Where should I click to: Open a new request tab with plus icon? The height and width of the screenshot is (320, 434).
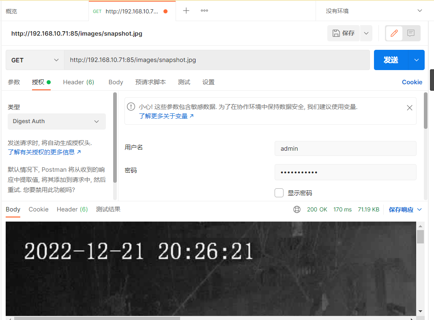[186, 11]
